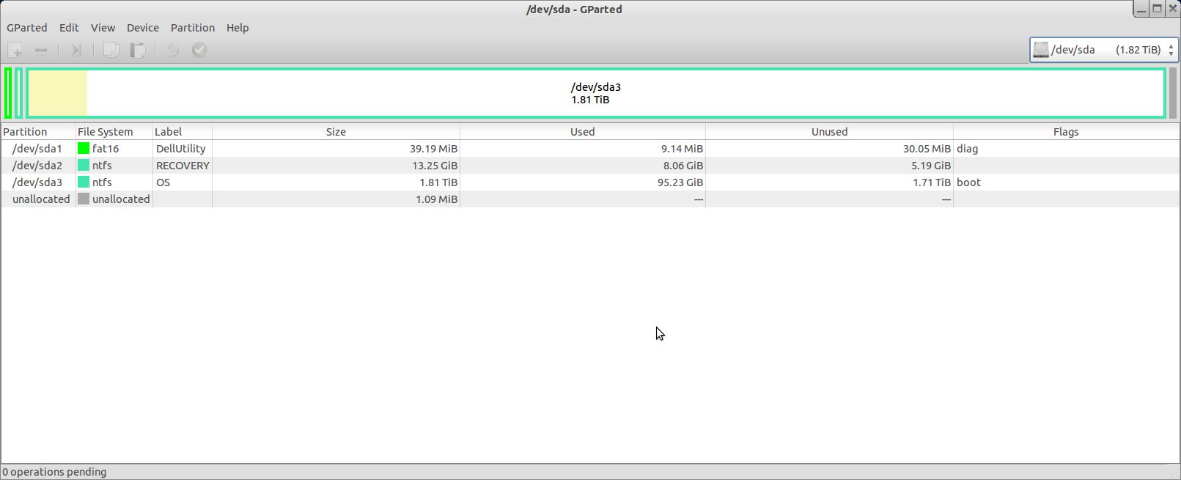Click the Paste partition toolbar icon
Screen dimensions: 1181x480
[x=138, y=50]
